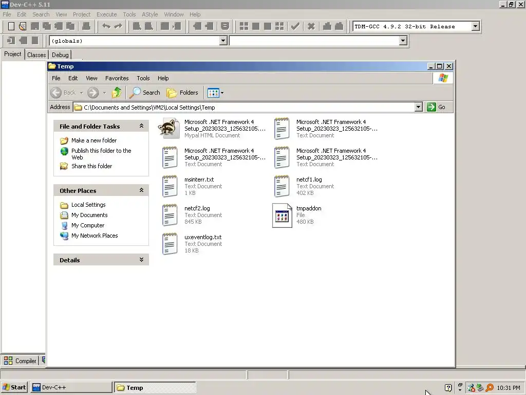
Task: Click the Help question mark tray icon
Action: 448,388
